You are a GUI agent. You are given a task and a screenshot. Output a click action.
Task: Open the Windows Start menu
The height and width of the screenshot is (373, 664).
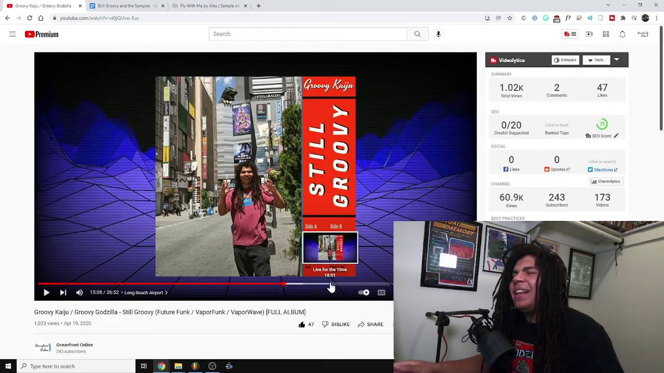[8, 366]
